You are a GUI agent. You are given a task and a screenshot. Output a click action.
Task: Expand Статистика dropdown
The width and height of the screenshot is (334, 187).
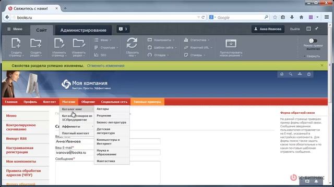point(197,40)
